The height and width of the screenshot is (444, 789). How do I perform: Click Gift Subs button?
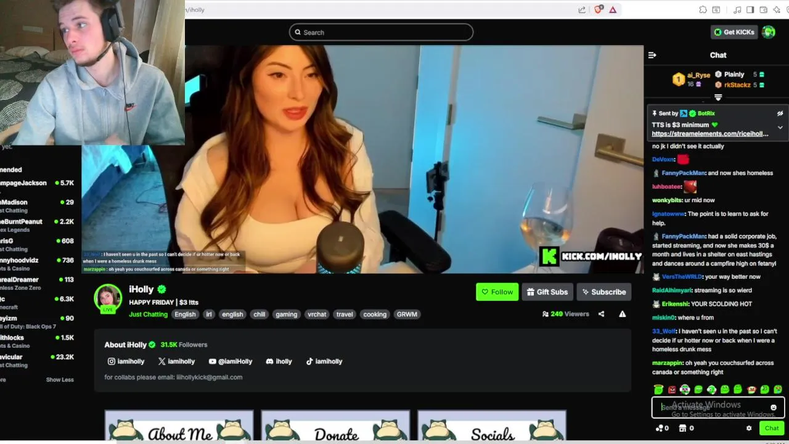click(x=547, y=292)
